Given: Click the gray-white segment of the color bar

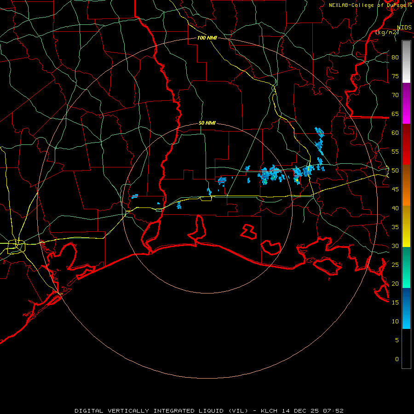Looking at the screenshot, I should pos(406,62).
